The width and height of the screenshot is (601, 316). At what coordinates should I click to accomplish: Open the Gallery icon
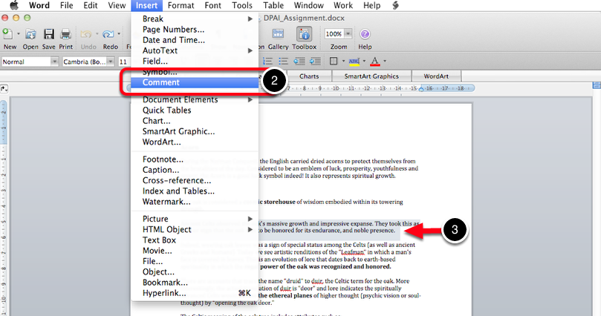278,34
